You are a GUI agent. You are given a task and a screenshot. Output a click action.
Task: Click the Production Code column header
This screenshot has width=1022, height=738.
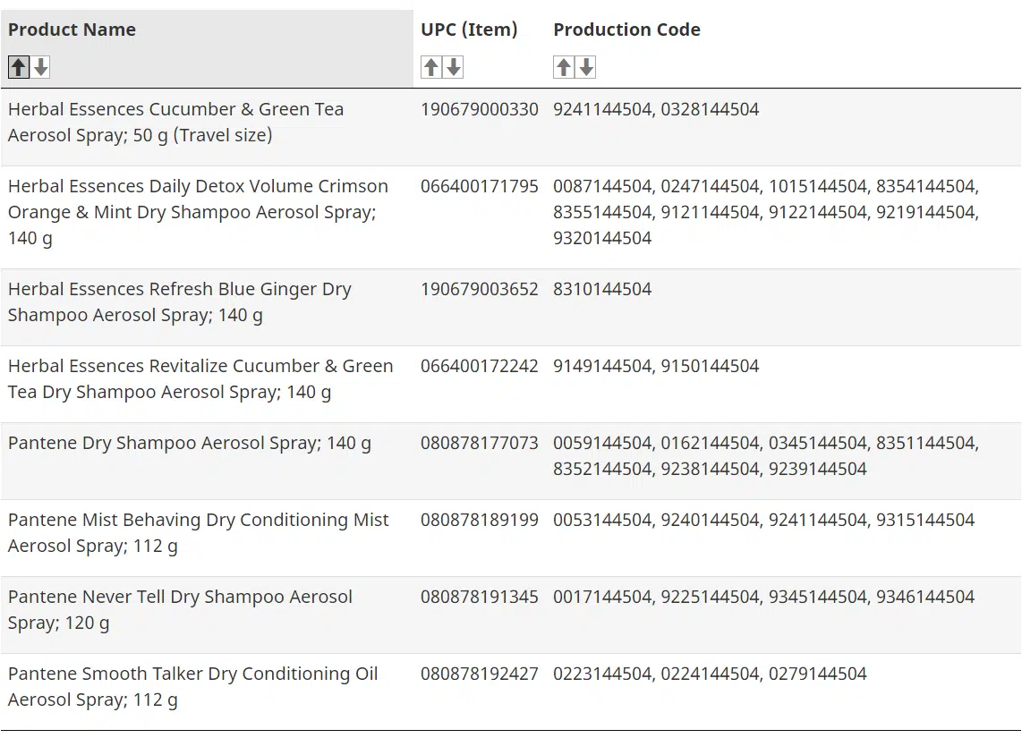pos(626,30)
